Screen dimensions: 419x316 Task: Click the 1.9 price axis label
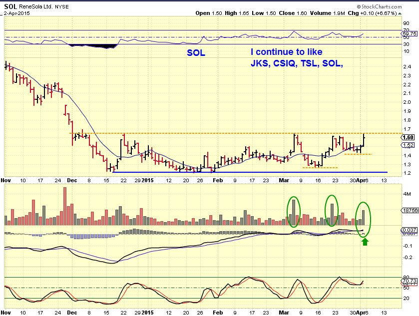(x=407, y=111)
